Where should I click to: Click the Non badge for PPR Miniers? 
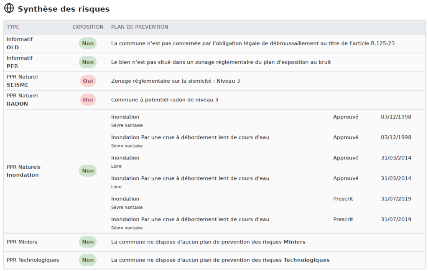pos(88,242)
